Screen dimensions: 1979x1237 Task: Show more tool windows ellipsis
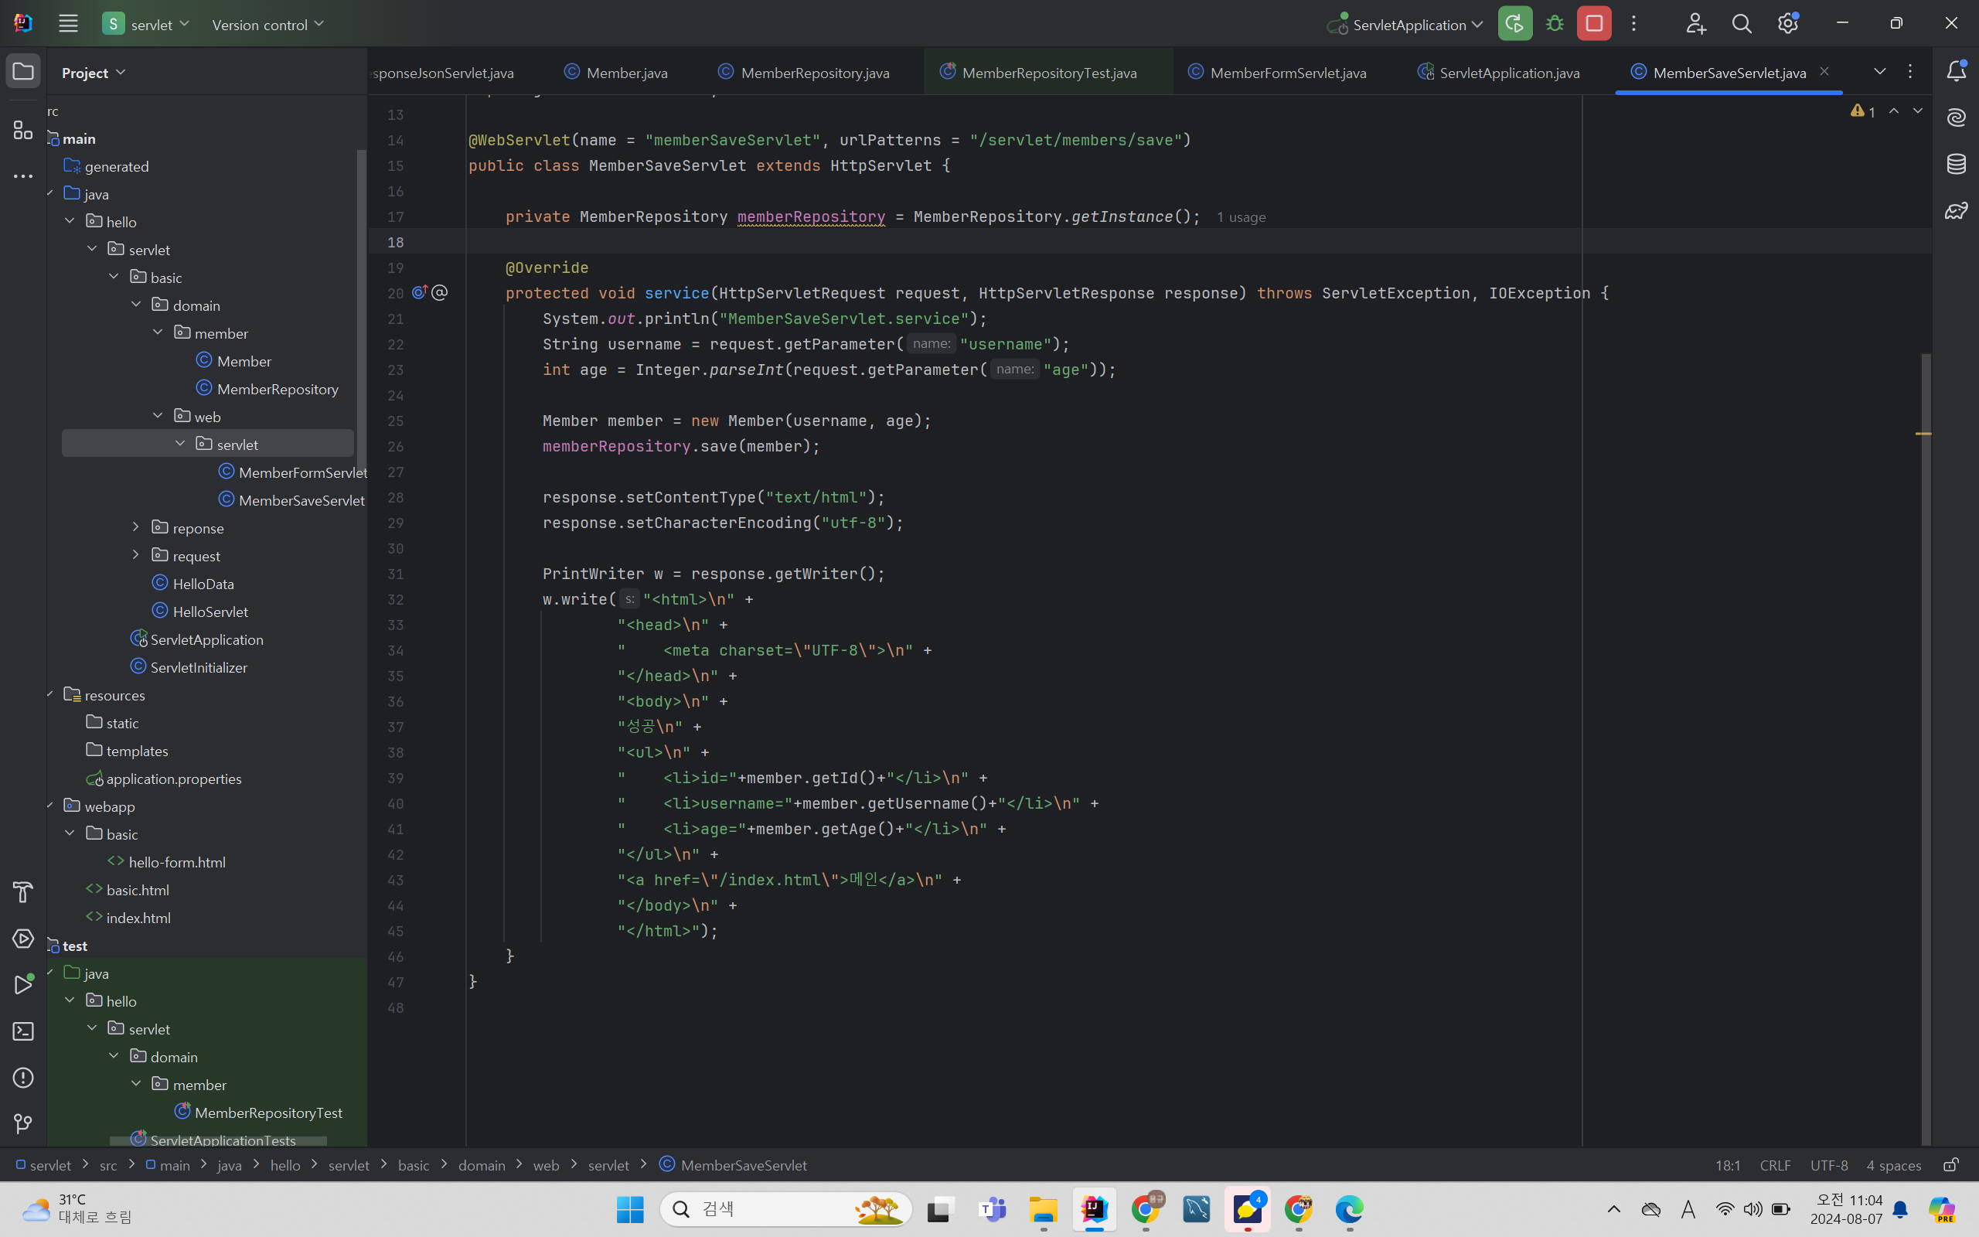(23, 176)
